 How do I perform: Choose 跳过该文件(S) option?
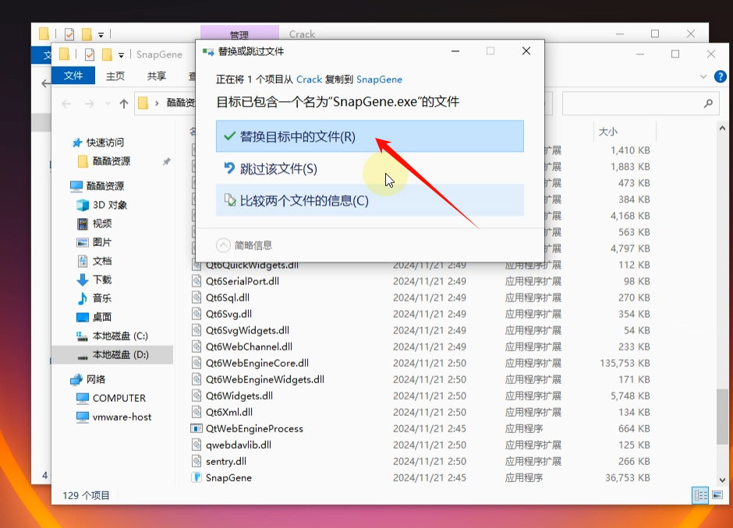pos(278,169)
